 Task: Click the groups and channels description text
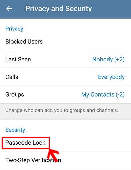[x=62, y=110]
